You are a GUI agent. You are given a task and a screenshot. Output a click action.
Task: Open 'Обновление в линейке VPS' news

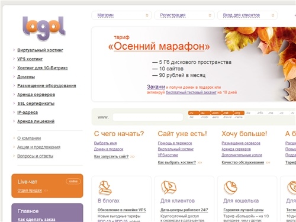coord(121,210)
